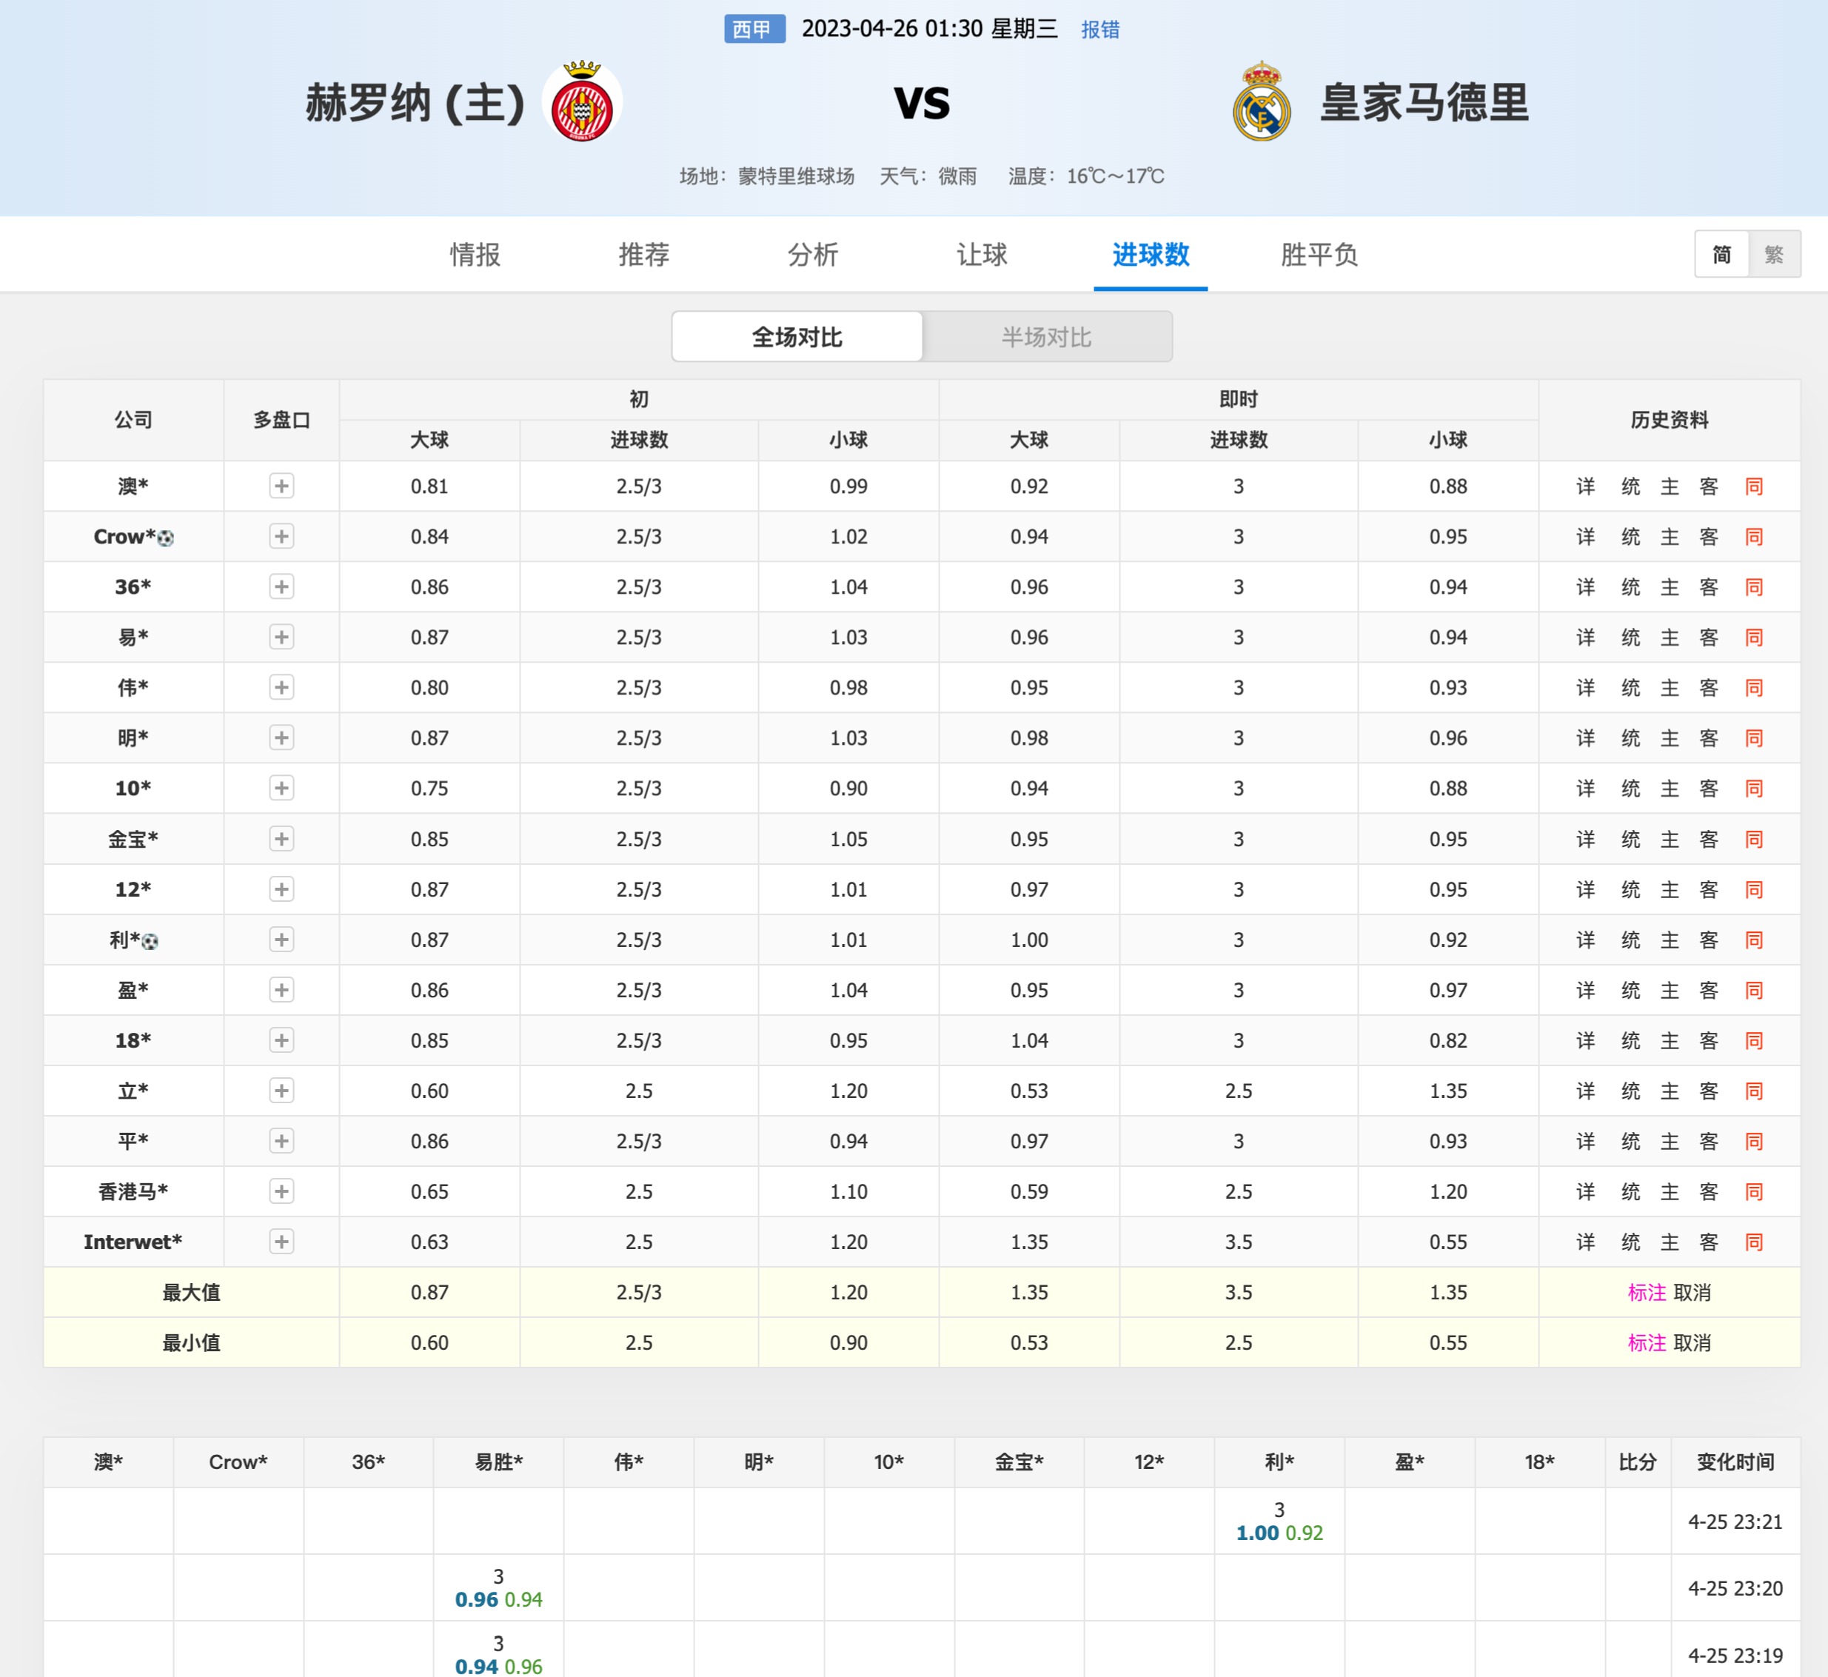Expand multi-handicap plus for 18* row
The image size is (1828, 1677).
point(281,1041)
